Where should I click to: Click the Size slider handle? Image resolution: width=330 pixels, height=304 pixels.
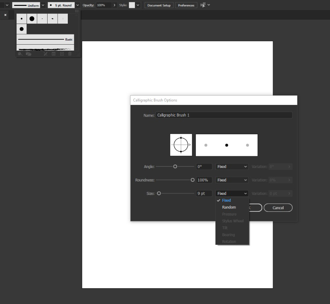[159, 193]
